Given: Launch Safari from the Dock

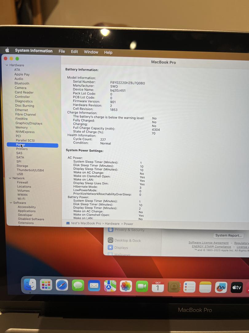Looking at the screenshot, I should pyautogui.click(x=62, y=285).
